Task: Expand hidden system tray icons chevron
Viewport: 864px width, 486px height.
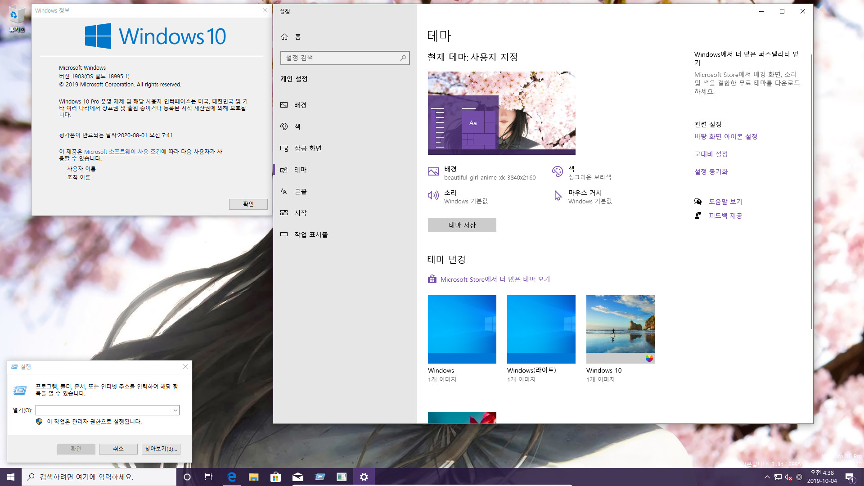Action: 767,477
